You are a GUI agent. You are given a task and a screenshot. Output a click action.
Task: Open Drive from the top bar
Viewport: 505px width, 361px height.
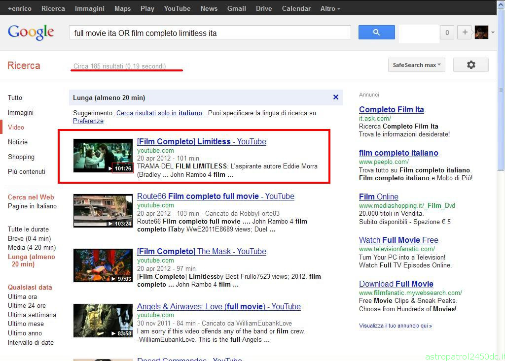point(264,9)
